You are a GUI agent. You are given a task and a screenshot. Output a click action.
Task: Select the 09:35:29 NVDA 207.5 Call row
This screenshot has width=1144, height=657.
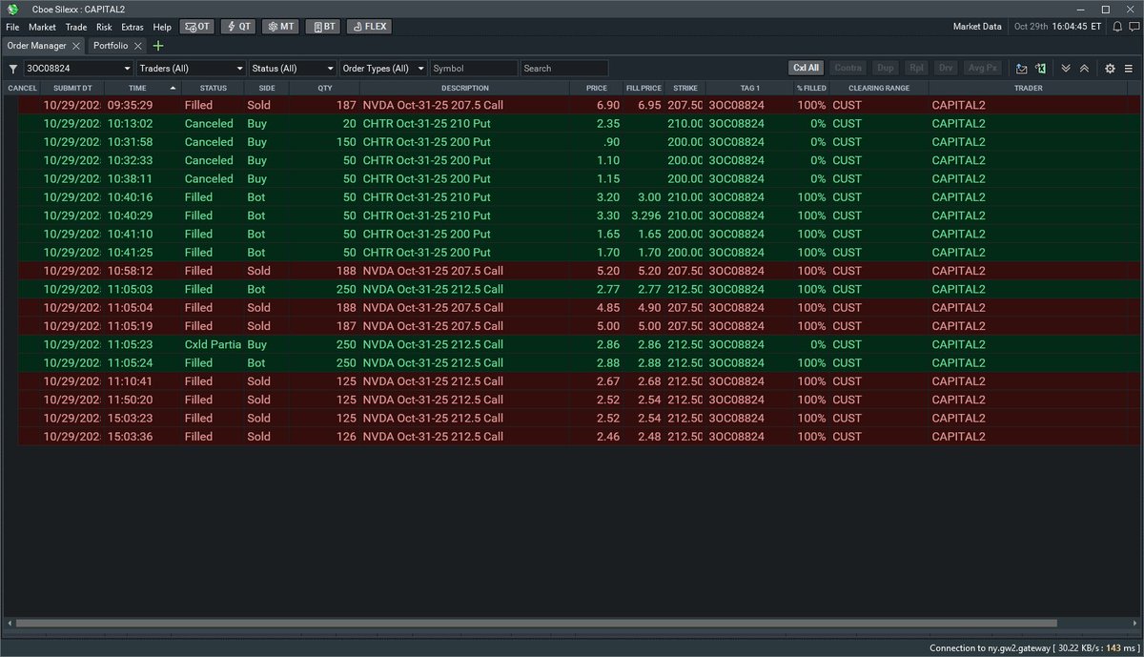(572, 105)
